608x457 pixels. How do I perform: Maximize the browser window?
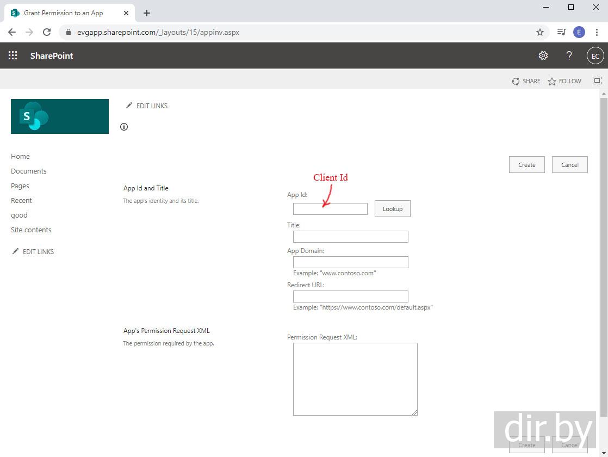click(x=571, y=7)
